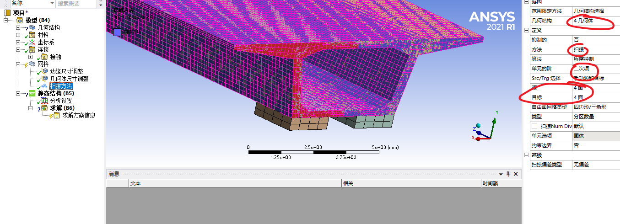
Task: Collapse the 范围 section in details
Action: tap(526, 2)
